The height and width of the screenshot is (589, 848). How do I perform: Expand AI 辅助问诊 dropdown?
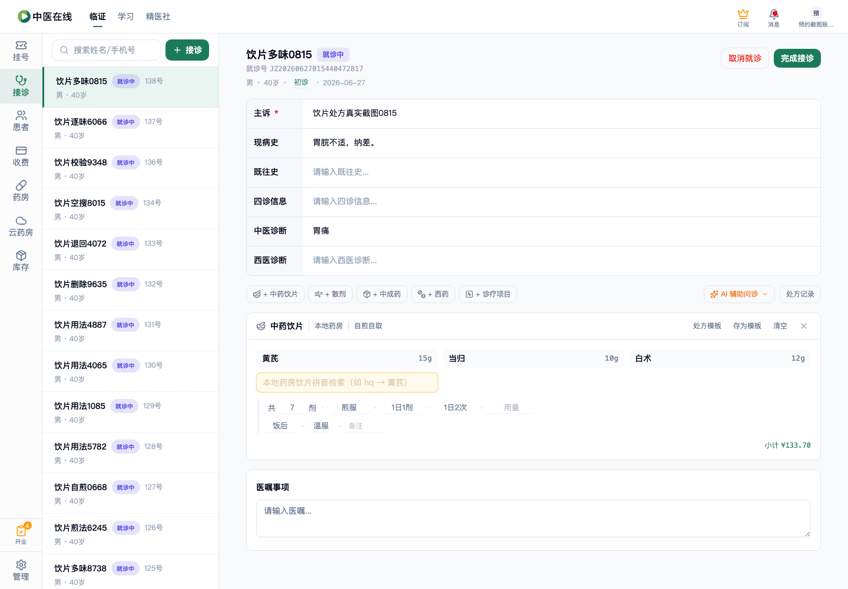coord(739,294)
